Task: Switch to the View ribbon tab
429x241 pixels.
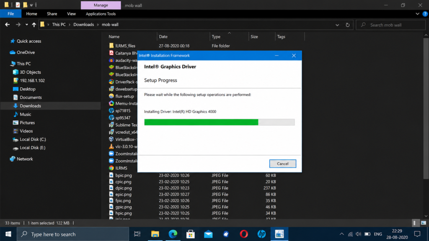Action: click(x=71, y=14)
